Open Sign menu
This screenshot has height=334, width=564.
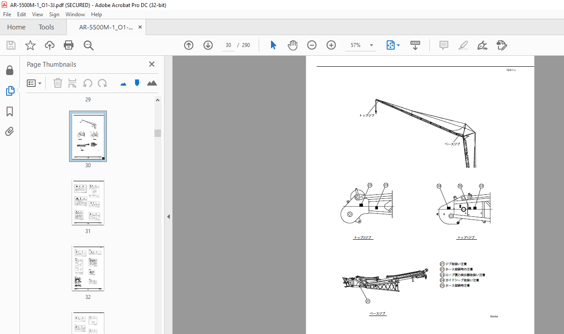tap(54, 14)
